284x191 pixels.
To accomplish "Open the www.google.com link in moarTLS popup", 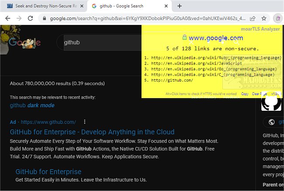I will click(216, 38).
